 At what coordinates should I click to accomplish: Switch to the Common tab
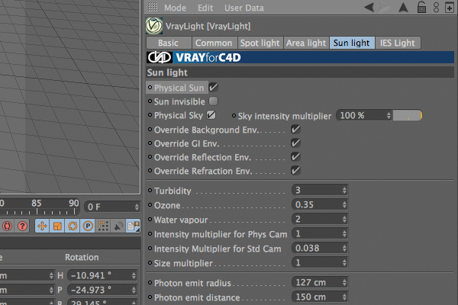[214, 43]
